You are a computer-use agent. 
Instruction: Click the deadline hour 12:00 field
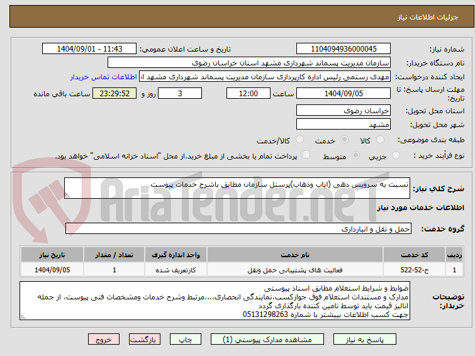249,93
